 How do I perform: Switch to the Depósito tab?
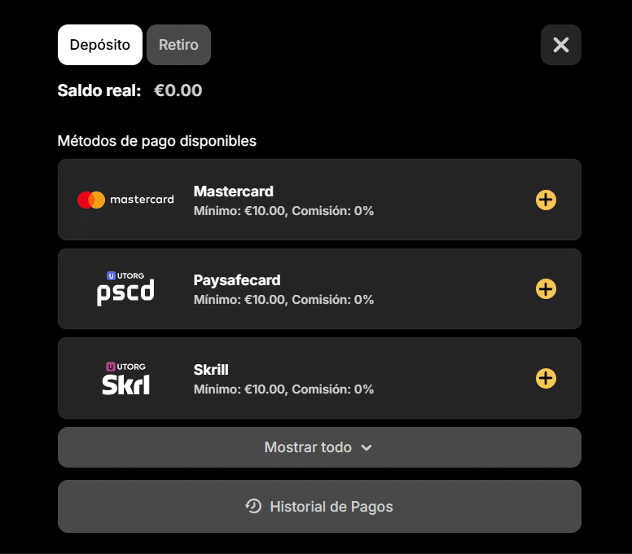(x=100, y=45)
